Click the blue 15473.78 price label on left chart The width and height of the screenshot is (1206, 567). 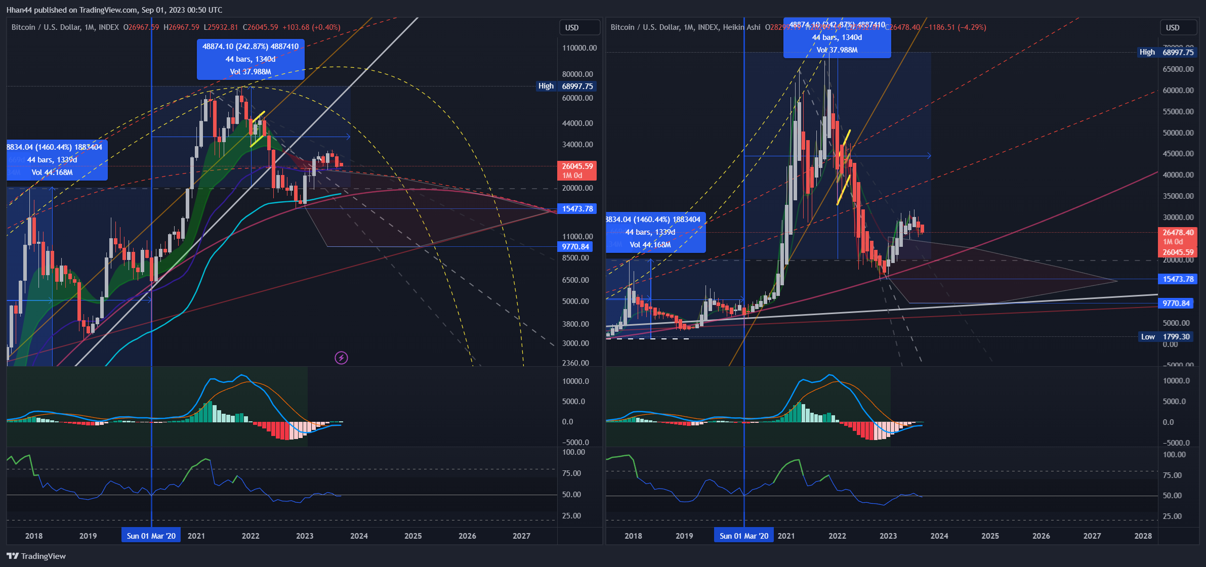[577, 208]
